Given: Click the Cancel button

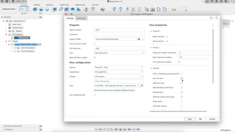Looking at the screenshot, I should (x=212, y=119).
